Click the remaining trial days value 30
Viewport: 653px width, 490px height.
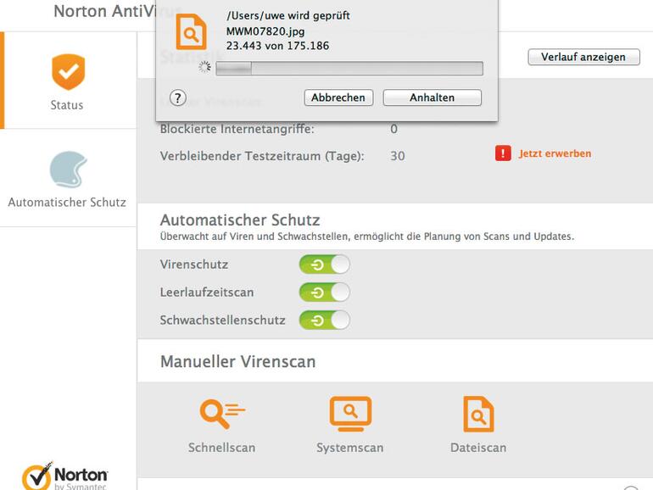pyautogui.click(x=398, y=156)
